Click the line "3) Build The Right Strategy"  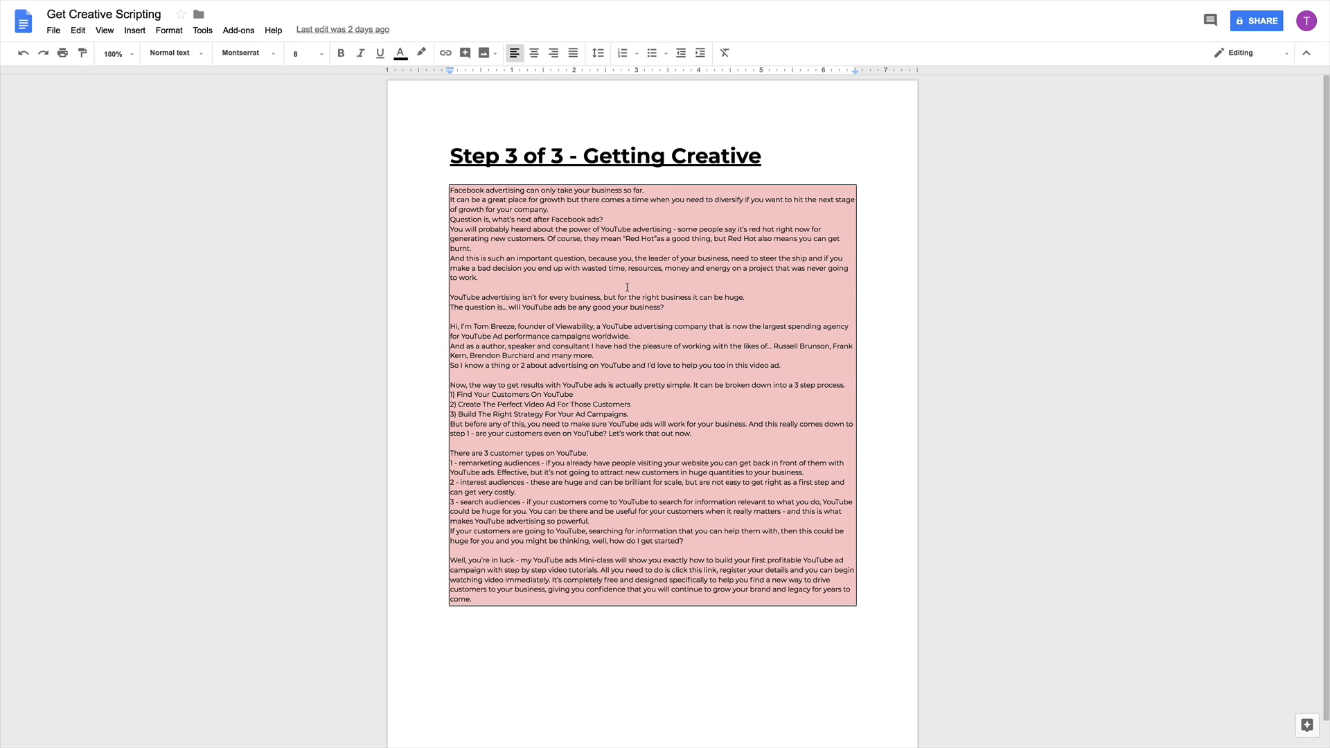pyautogui.click(x=539, y=414)
